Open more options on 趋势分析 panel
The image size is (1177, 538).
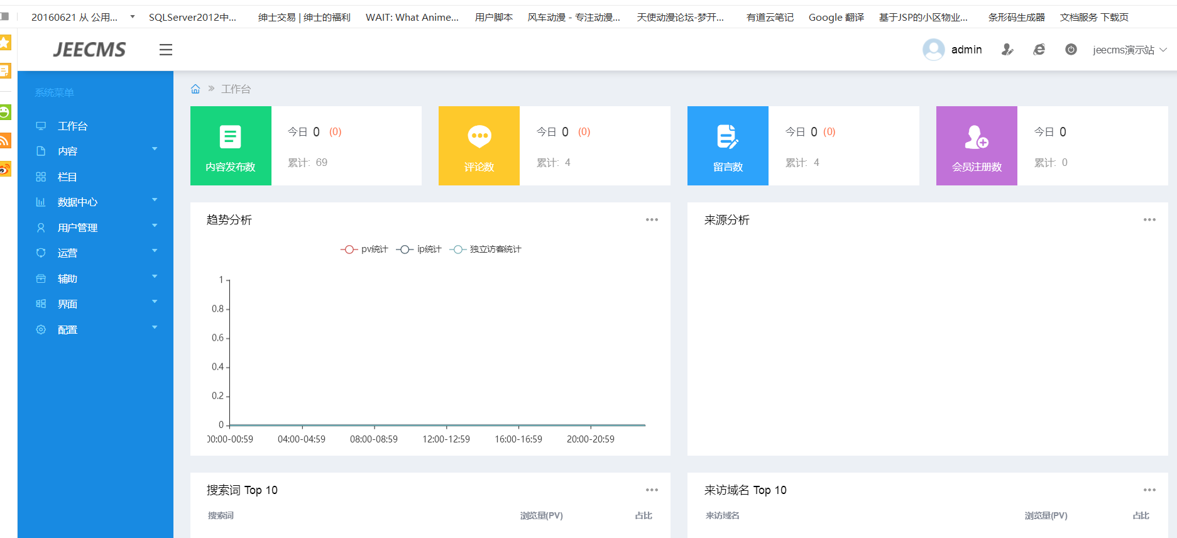tap(652, 220)
